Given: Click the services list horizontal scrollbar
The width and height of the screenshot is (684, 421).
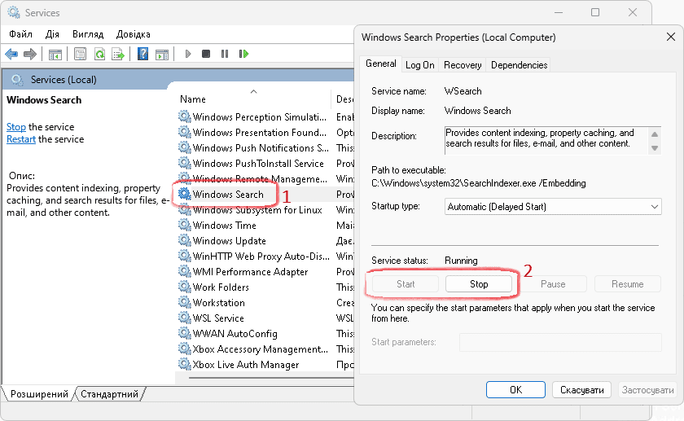Looking at the screenshot, I should [270, 378].
